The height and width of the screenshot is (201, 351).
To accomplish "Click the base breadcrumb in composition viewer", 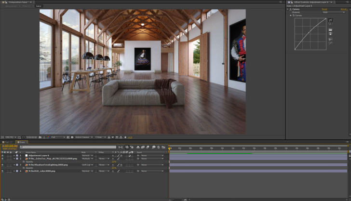I will pos(39,6).
